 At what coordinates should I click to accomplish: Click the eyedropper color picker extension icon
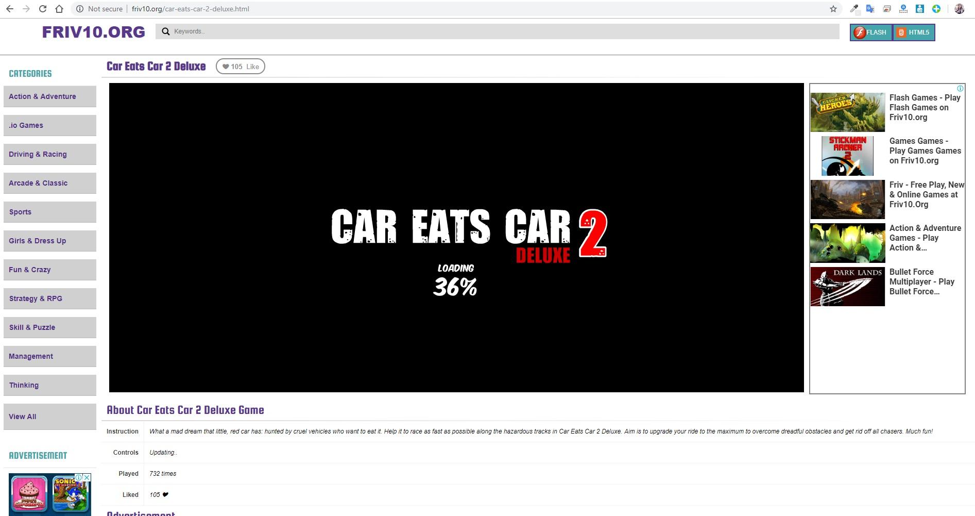(x=854, y=9)
